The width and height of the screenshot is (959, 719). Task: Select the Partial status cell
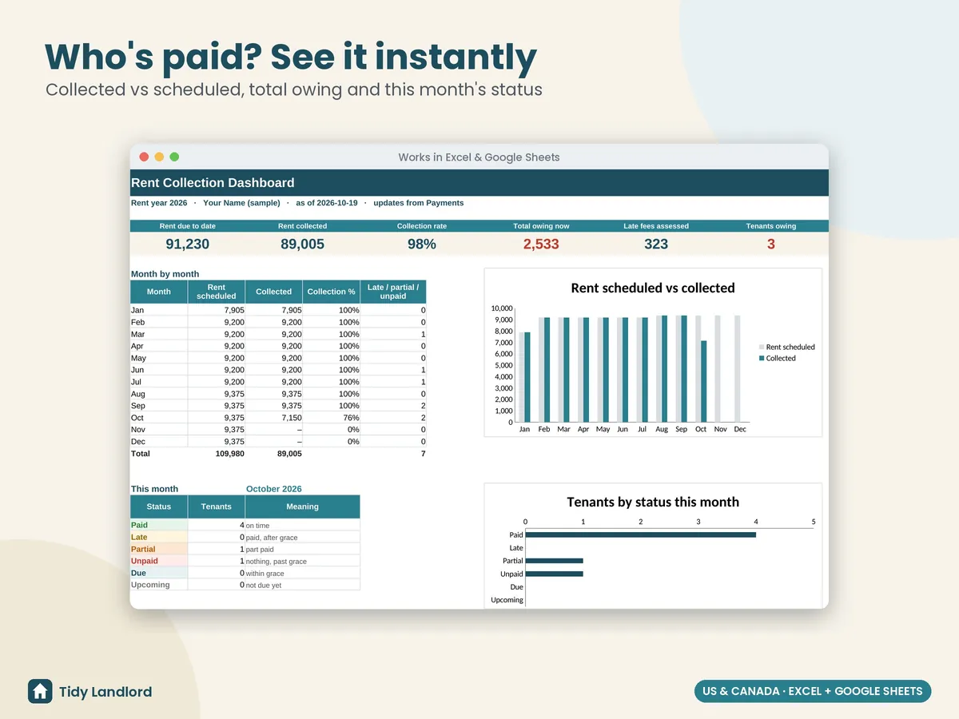pos(159,549)
